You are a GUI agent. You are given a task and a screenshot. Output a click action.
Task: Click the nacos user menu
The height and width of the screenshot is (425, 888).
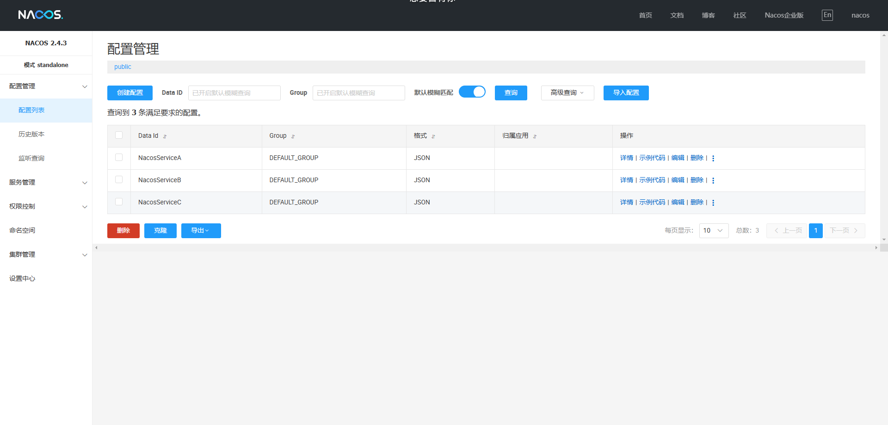(x=860, y=15)
